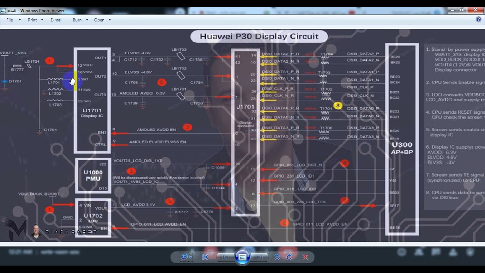Viewport: 485px width, 273px height.
Task: Click the 'GPIO_003_226_LCD_TE0' text
Action: point(299,202)
